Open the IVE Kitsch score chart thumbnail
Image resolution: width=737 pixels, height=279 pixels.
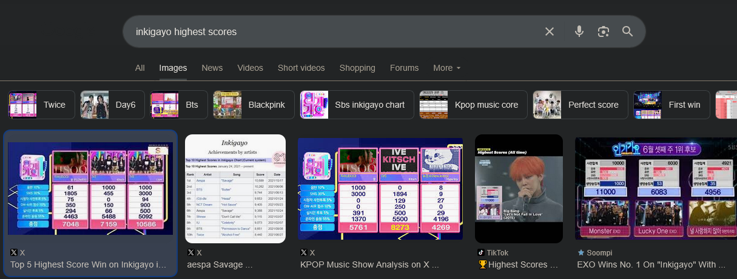click(x=380, y=188)
